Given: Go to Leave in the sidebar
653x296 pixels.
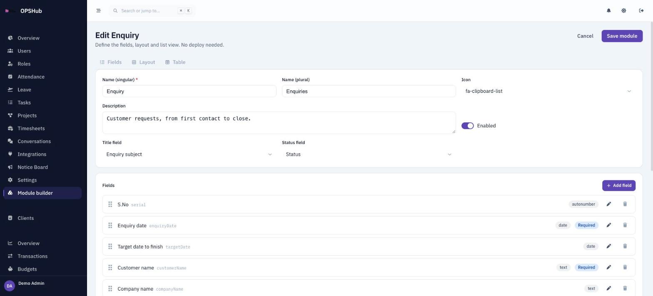Looking at the screenshot, I should (42, 90).
